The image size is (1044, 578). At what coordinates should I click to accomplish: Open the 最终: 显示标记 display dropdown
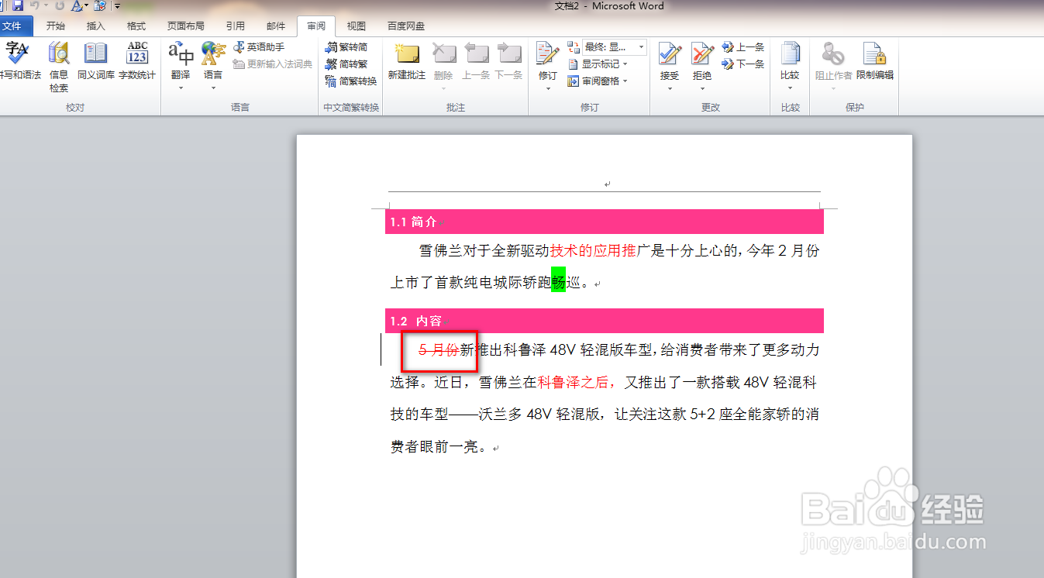[613, 47]
